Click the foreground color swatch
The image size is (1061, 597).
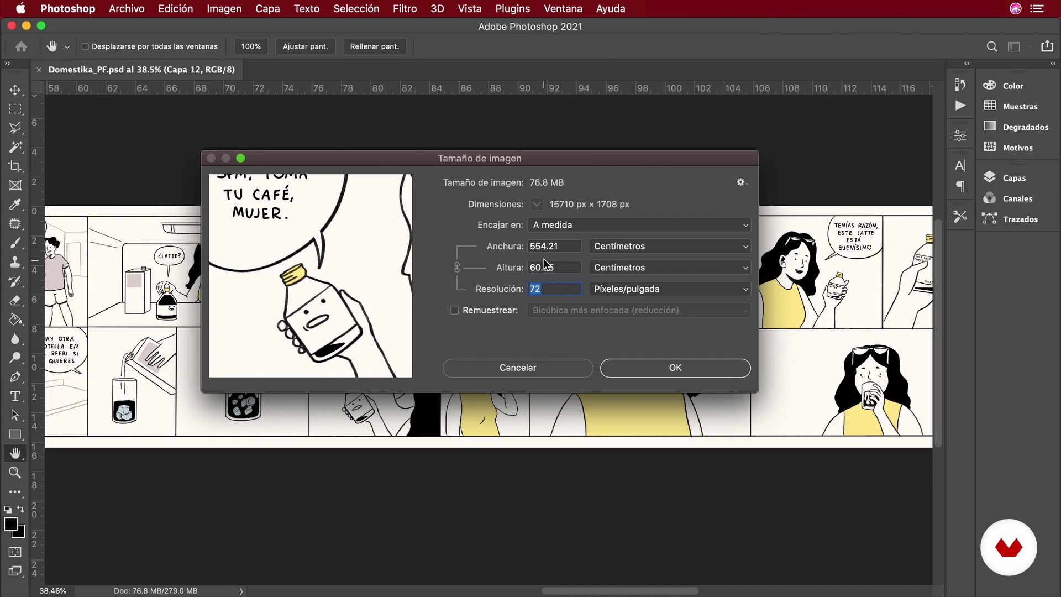tap(10, 524)
